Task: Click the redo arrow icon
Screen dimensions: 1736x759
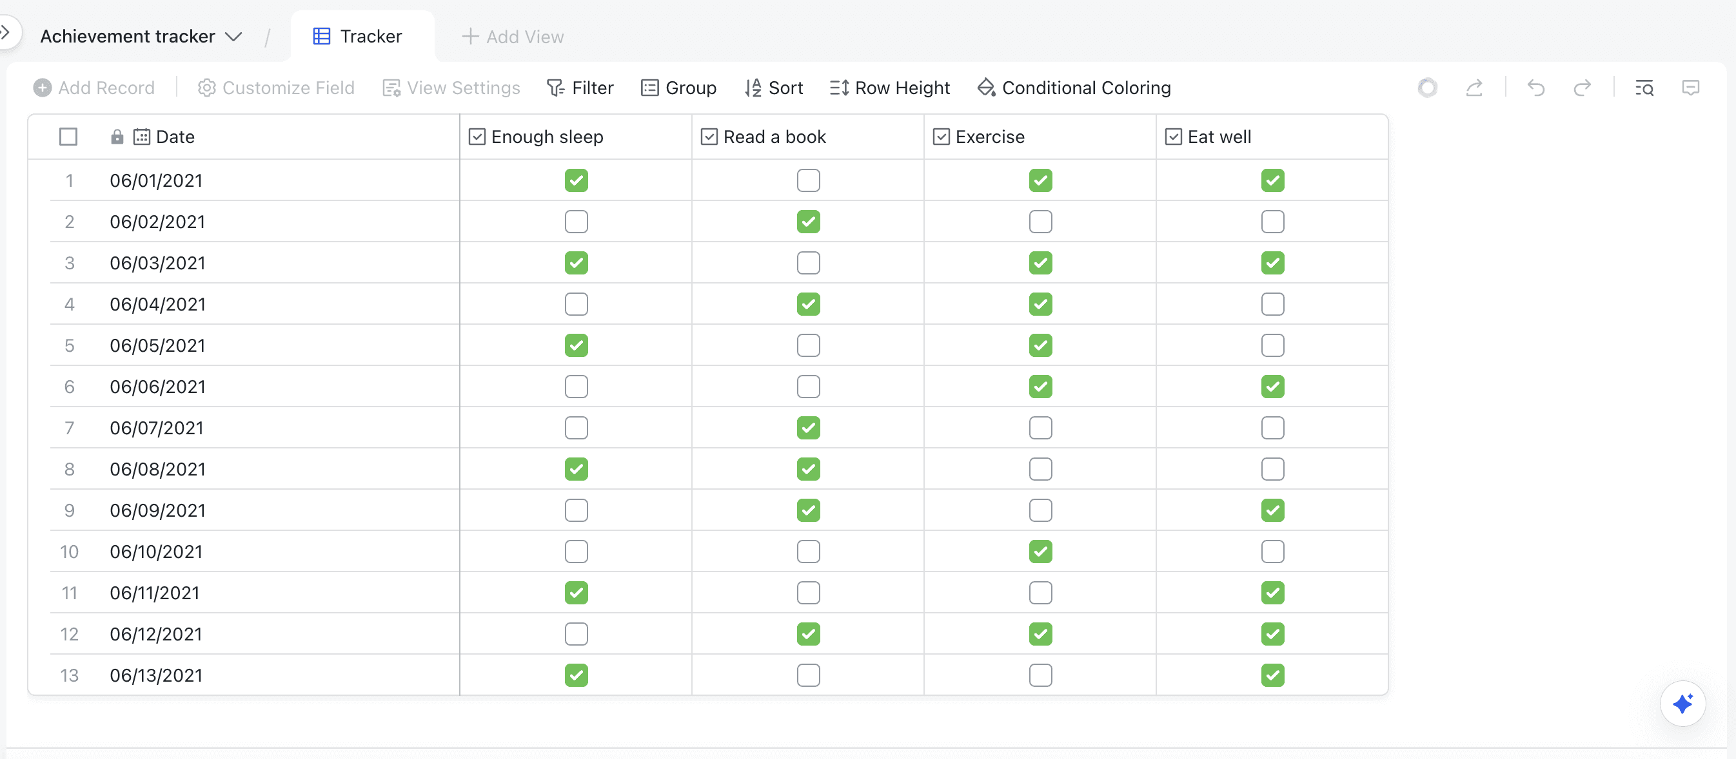Action: coord(1583,88)
